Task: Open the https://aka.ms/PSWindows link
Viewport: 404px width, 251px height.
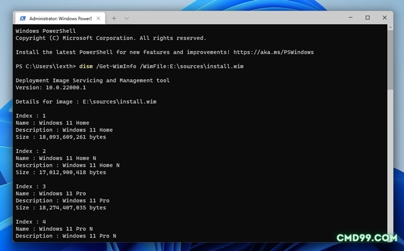Action: coord(274,53)
